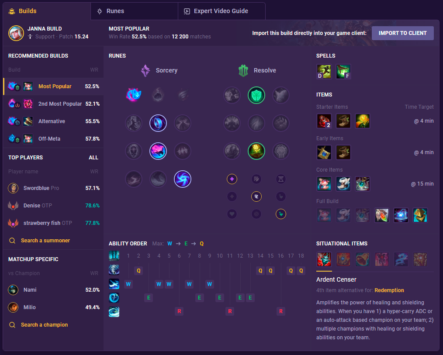Open the Expert Video Guide tab
Viewport: 443px width, 355px height.
(221, 11)
